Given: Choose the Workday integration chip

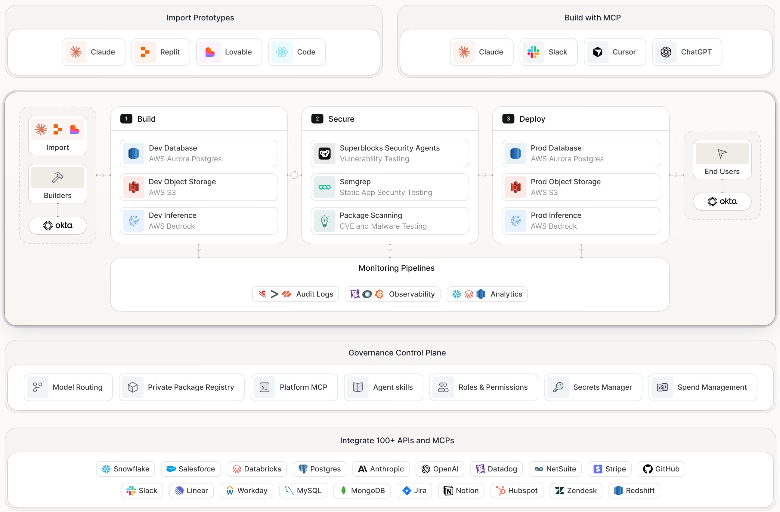Looking at the screenshot, I should coord(246,491).
